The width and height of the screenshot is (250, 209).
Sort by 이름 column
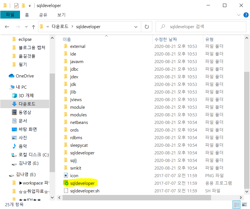(67, 39)
